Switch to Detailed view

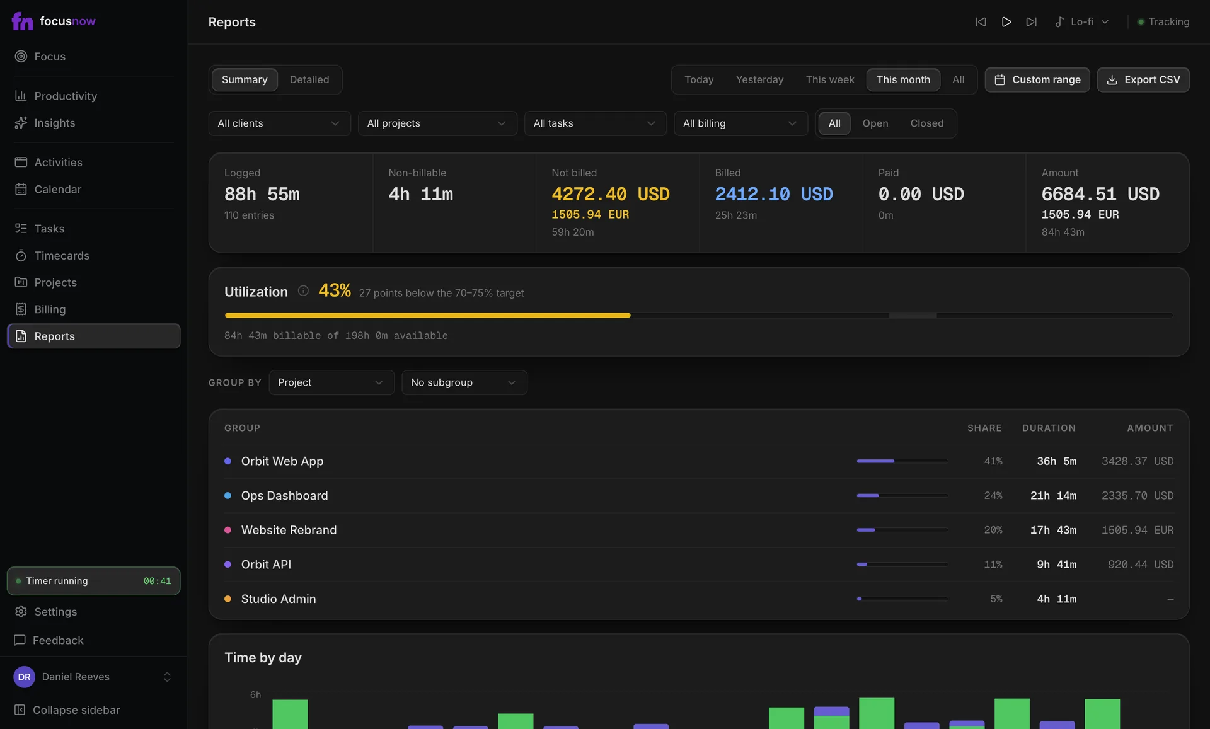coord(309,79)
